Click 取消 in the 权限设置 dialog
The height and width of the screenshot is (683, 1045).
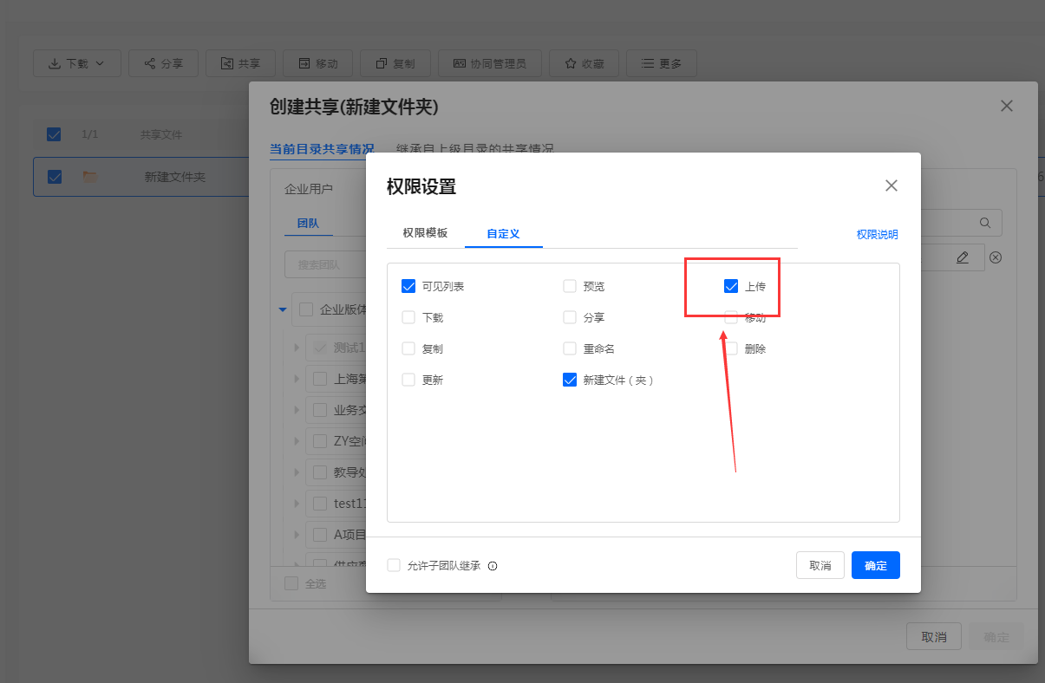pos(820,565)
